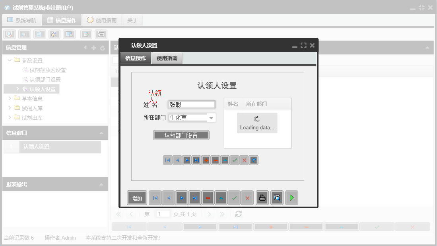The image size is (437, 246).
Task: Go to first record with first-record navigator icon
Action: tap(167, 160)
